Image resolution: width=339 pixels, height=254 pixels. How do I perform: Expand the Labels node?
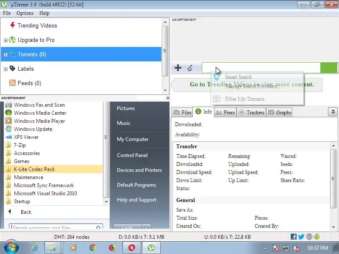[6, 69]
